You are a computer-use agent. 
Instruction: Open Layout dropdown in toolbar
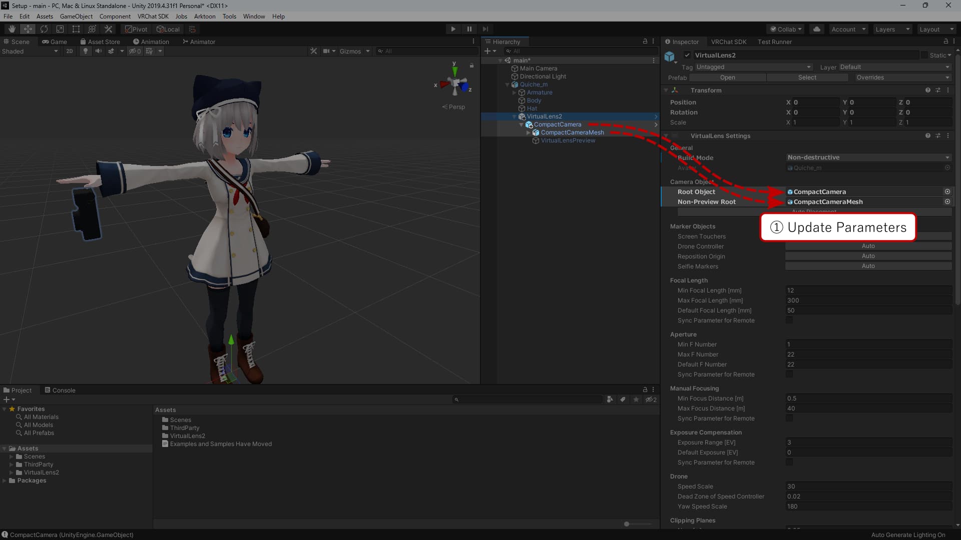point(936,29)
